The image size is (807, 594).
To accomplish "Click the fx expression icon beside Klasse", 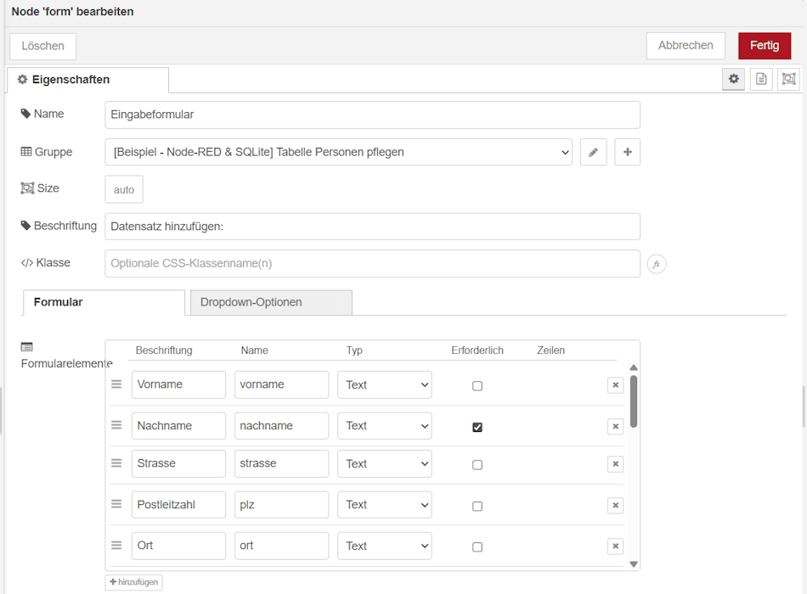I will (656, 264).
